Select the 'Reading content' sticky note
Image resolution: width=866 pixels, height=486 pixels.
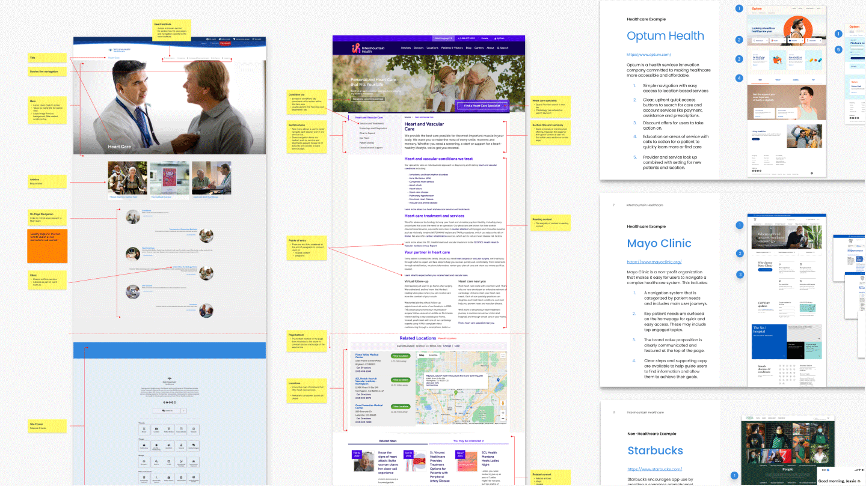pyautogui.click(x=551, y=223)
